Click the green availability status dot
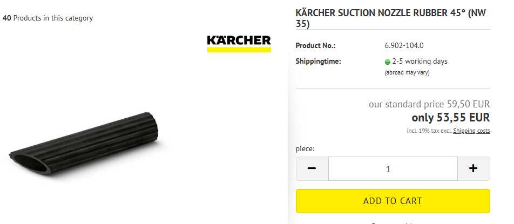This screenshot has width=514, height=224. point(388,62)
